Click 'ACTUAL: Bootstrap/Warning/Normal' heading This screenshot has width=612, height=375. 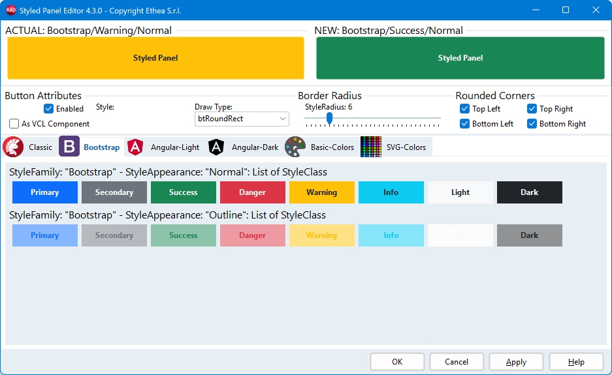tap(88, 31)
